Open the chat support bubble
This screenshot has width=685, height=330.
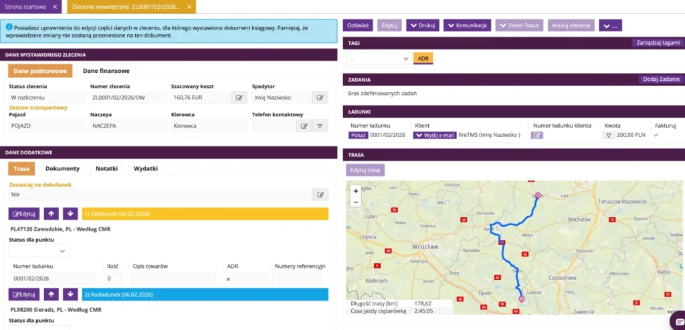(679, 321)
